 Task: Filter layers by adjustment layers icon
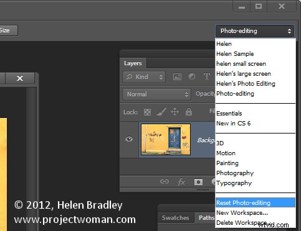coord(192,77)
